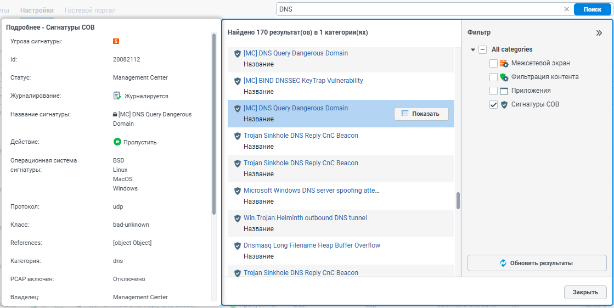The height and width of the screenshot is (308, 614).
Task: Click the Firewall category icon in filter
Action: [x=504, y=63]
